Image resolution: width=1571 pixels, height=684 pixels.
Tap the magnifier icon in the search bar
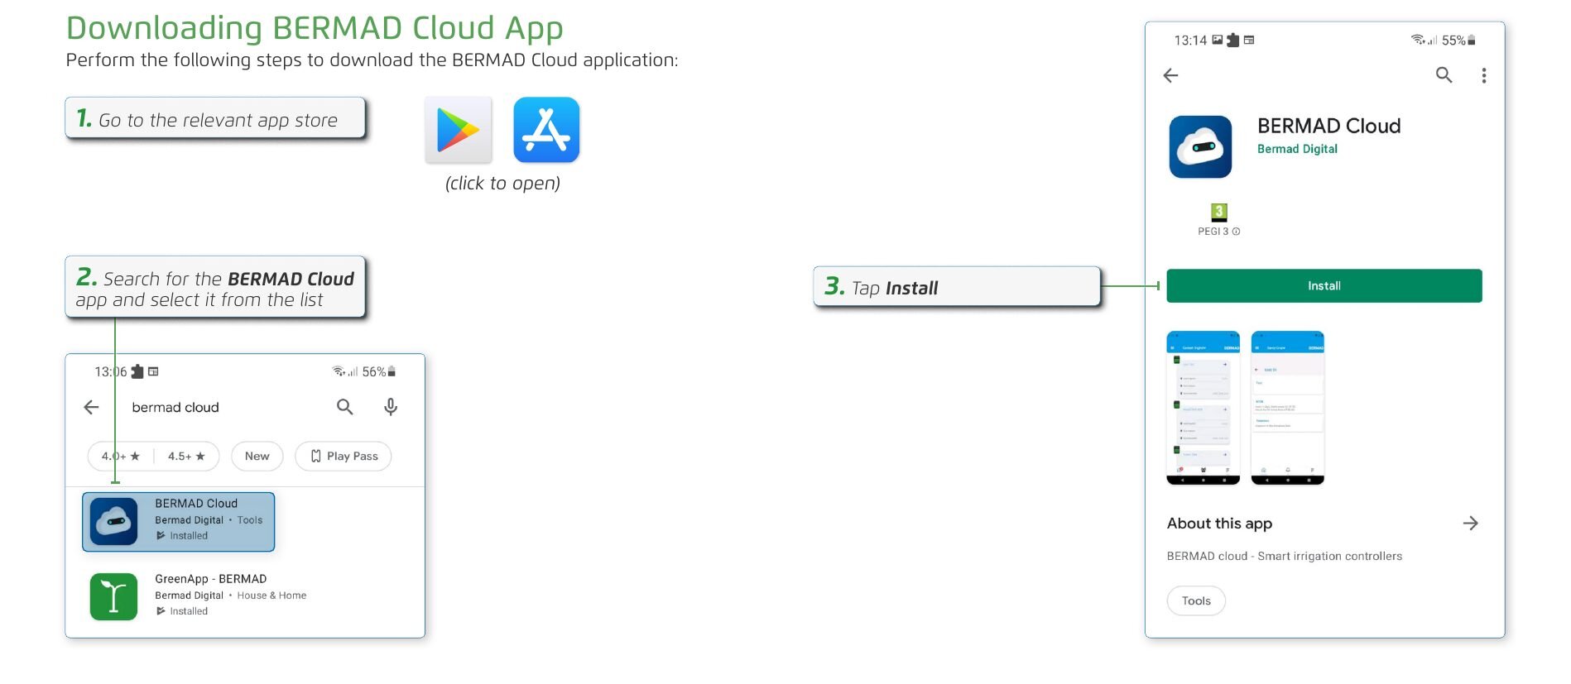tap(344, 407)
